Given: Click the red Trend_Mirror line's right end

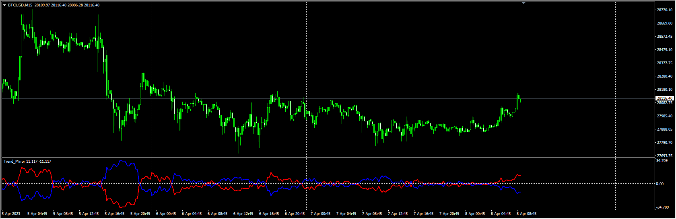Looking at the screenshot, I should [520, 175].
